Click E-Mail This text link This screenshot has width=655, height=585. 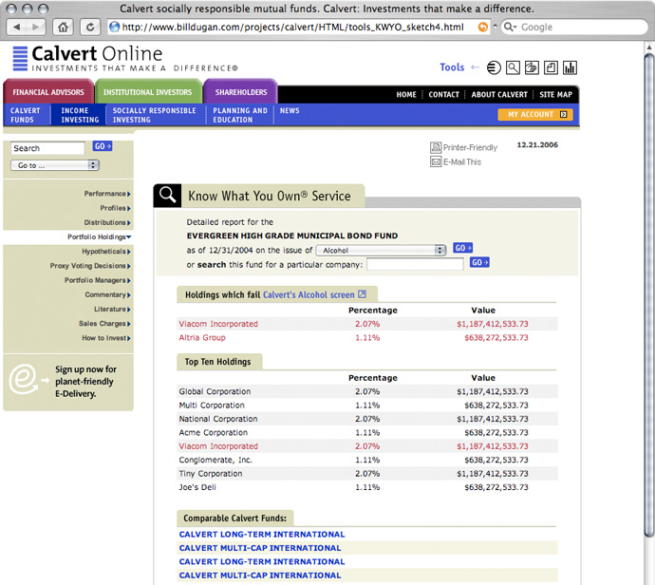pos(462,161)
